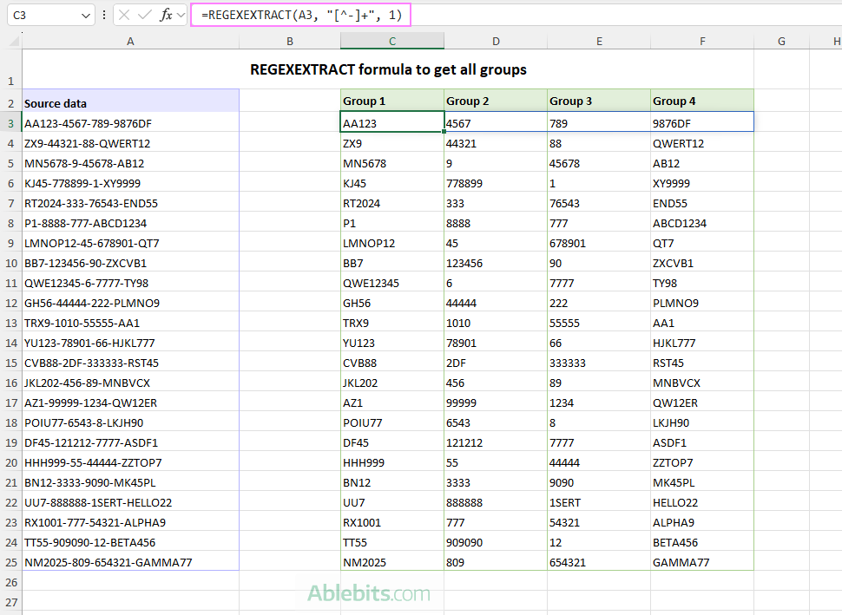Select column B header
The width and height of the screenshot is (842, 615).
(290, 42)
